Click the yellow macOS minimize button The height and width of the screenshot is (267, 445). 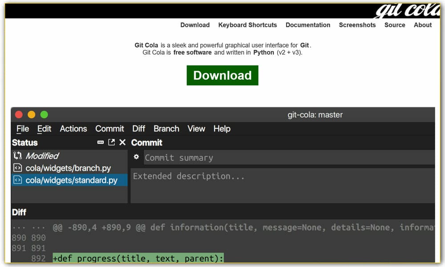point(31,115)
